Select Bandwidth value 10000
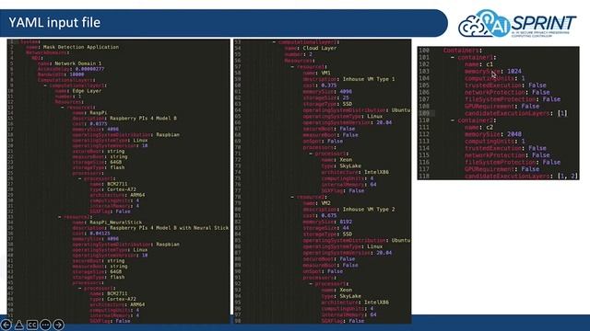 click(x=77, y=74)
